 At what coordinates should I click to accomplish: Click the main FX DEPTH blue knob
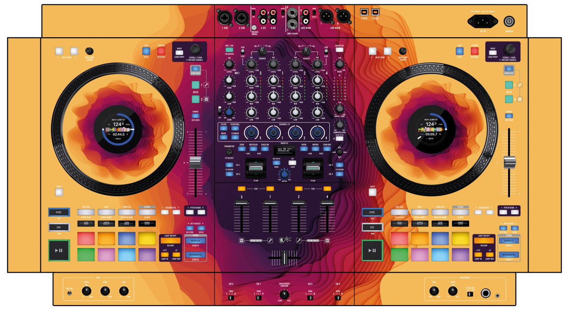tap(284, 174)
